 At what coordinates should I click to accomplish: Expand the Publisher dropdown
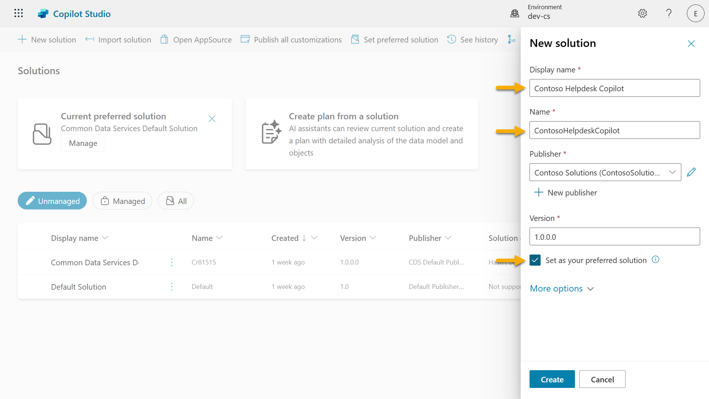(605, 172)
